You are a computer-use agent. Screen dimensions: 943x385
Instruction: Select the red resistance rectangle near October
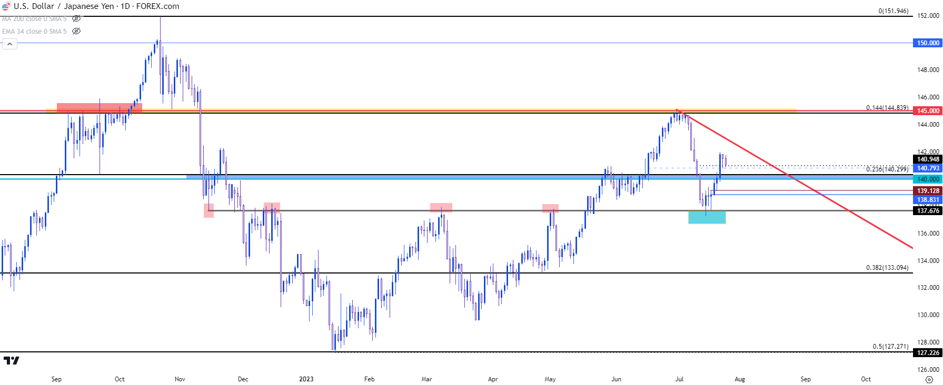[99, 108]
